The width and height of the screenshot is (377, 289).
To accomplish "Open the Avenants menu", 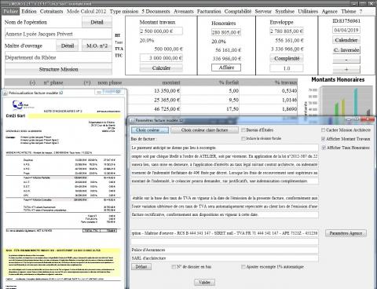I will pyautogui.click(x=184, y=11).
